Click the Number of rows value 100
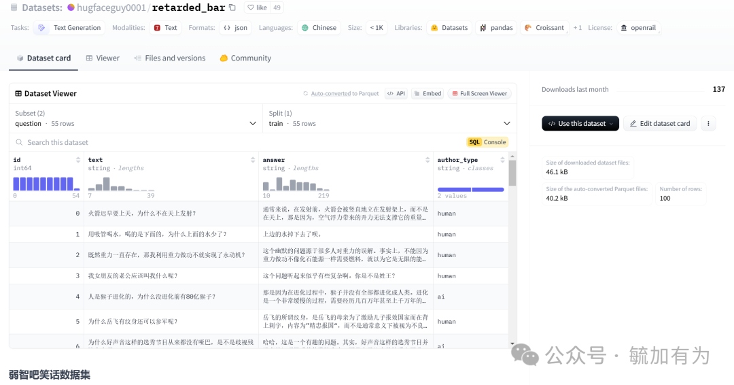The width and height of the screenshot is (734, 385). coord(665,199)
